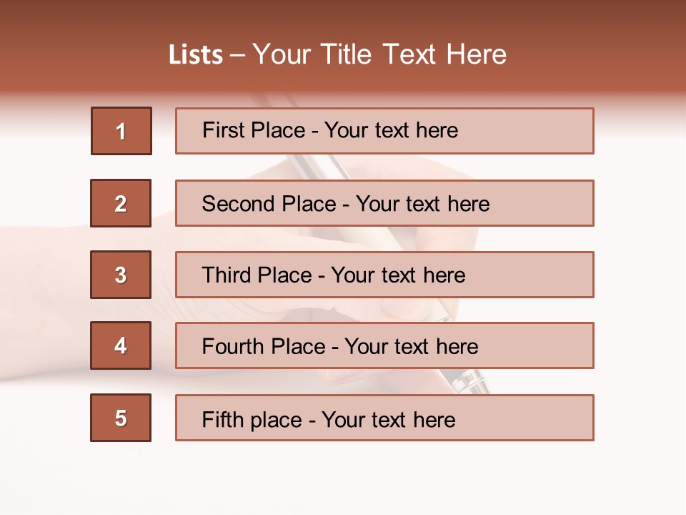Viewport: 686px width, 515px height.
Task: Click the slide title text
Action: point(337,54)
